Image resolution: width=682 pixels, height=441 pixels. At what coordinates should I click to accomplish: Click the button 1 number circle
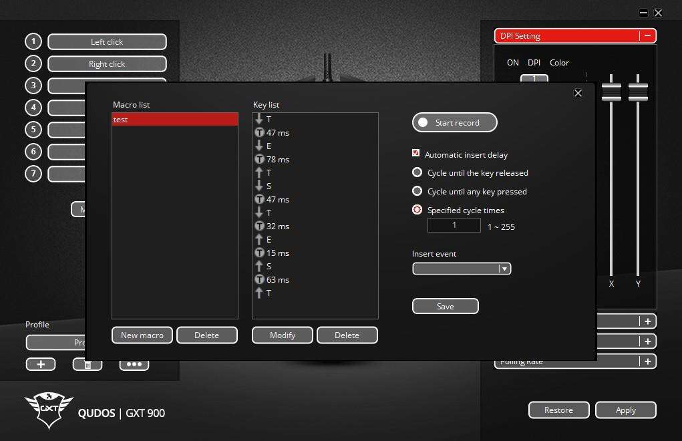[33, 41]
